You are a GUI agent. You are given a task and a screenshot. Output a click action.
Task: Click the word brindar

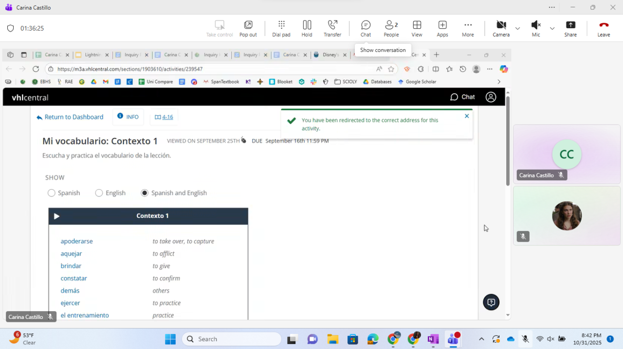click(71, 266)
